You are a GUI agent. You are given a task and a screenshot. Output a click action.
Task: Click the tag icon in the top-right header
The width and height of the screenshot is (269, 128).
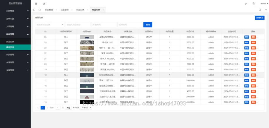point(254,4)
